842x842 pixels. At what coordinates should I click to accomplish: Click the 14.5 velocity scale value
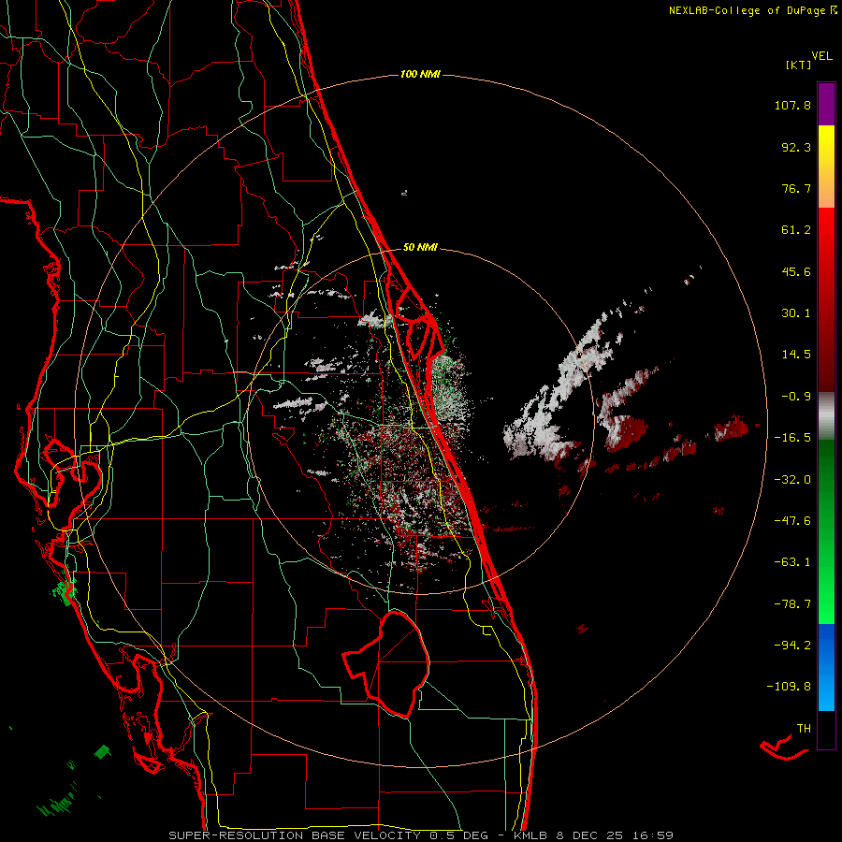click(x=796, y=355)
